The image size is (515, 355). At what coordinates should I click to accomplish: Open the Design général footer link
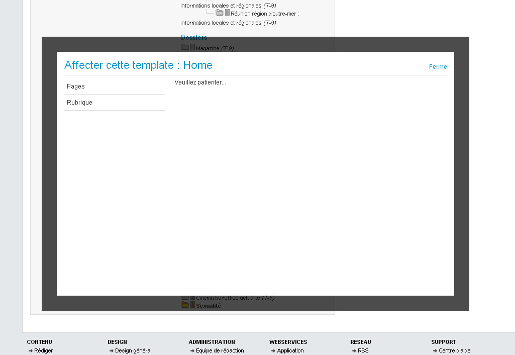pyautogui.click(x=133, y=350)
